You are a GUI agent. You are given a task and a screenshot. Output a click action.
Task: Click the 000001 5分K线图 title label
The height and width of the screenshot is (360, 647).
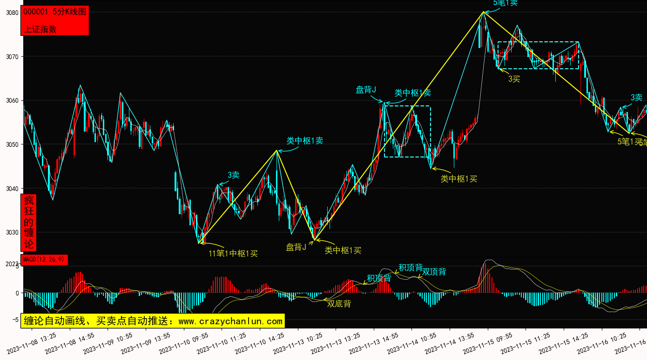(x=54, y=12)
